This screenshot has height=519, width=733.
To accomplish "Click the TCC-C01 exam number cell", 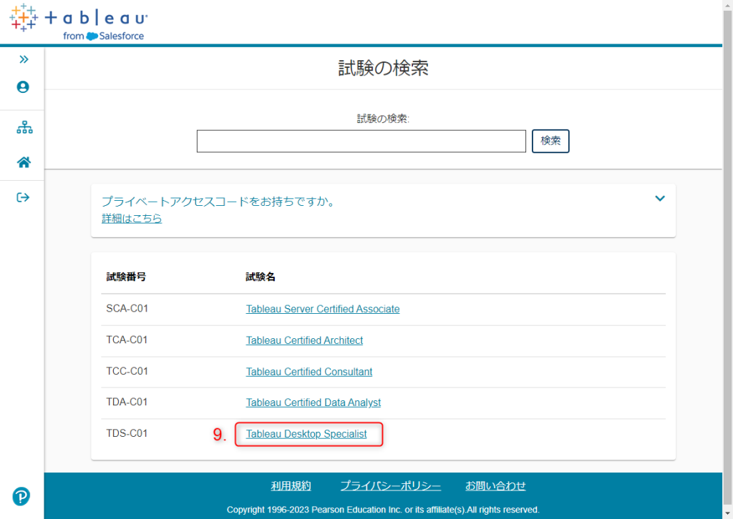I will [x=127, y=371].
